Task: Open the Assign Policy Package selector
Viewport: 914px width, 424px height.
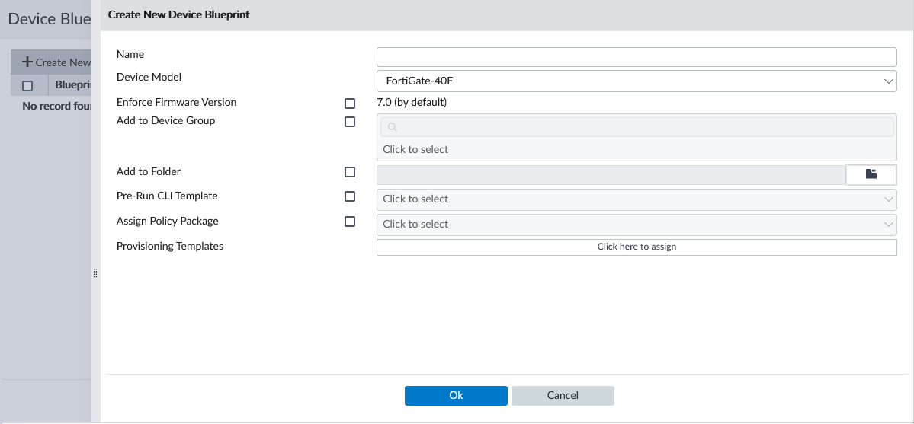Action: [637, 225]
